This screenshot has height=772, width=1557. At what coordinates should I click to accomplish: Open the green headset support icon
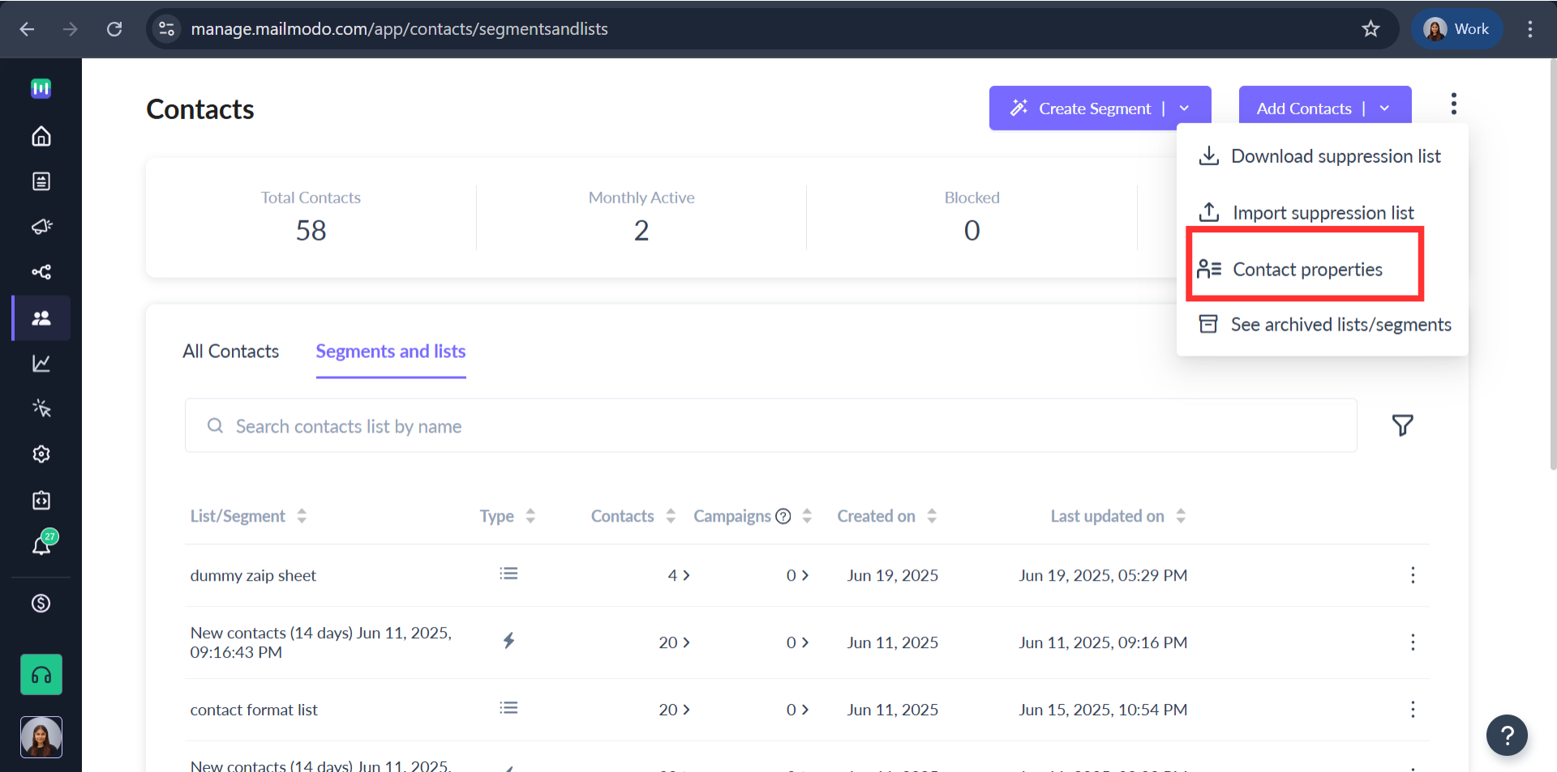coord(41,675)
